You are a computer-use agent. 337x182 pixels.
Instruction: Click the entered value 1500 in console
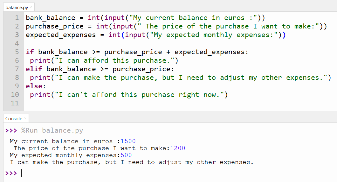[x=128, y=141]
